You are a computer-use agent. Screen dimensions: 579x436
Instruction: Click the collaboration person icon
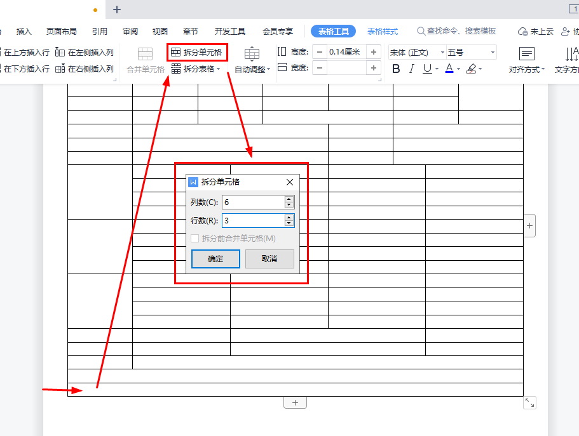pos(565,32)
